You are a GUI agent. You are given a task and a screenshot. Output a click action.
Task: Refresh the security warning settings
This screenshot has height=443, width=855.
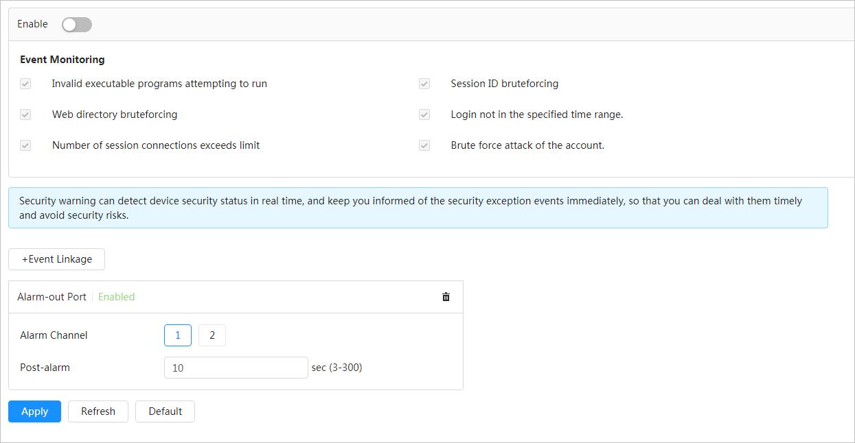click(x=98, y=411)
